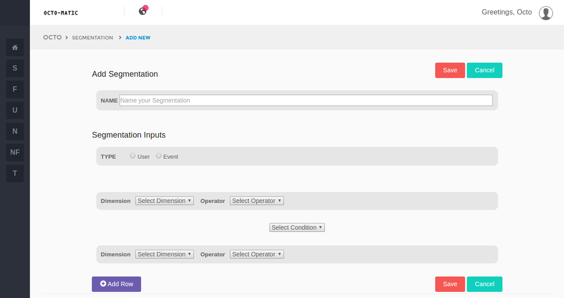Open second row Select Dimension dropdown

pos(164,254)
